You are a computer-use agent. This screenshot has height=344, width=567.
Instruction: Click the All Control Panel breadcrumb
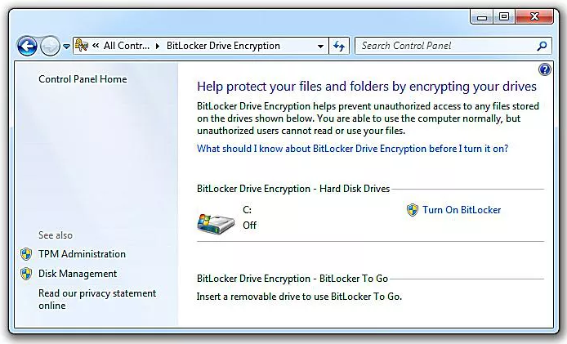point(126,46)
